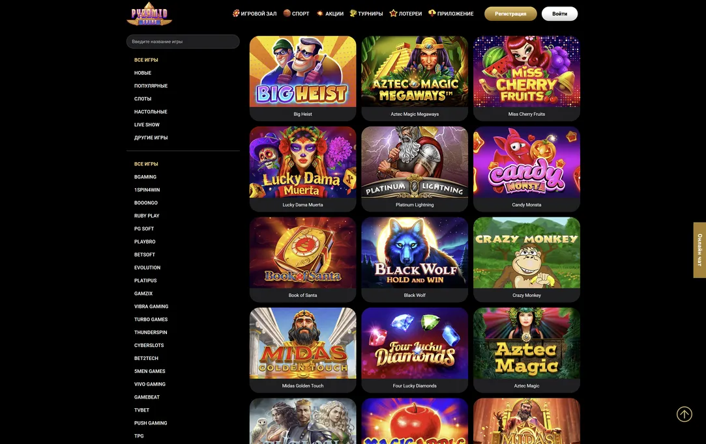Click the casino chip icon beside Игровой зал
This screenshot has width=706, height=444.
pos(235,13)
